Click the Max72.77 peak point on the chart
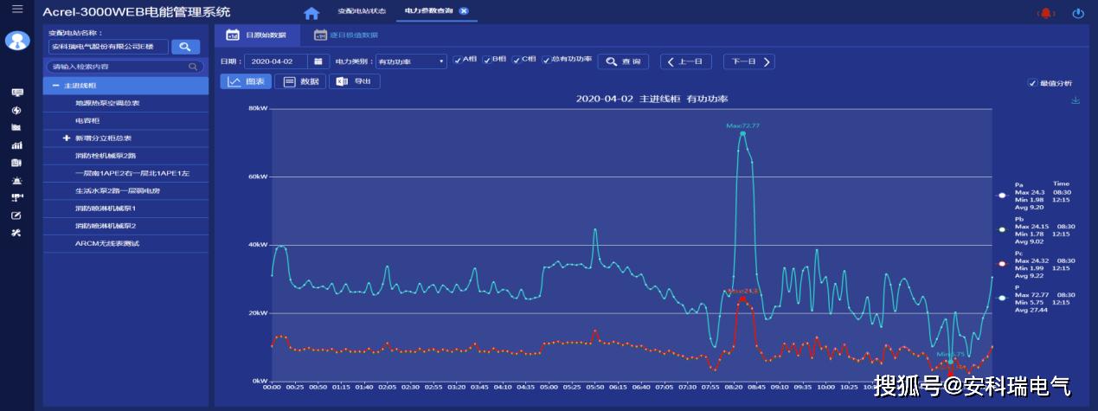This screenshot has height=411, width=1098. 742,133
